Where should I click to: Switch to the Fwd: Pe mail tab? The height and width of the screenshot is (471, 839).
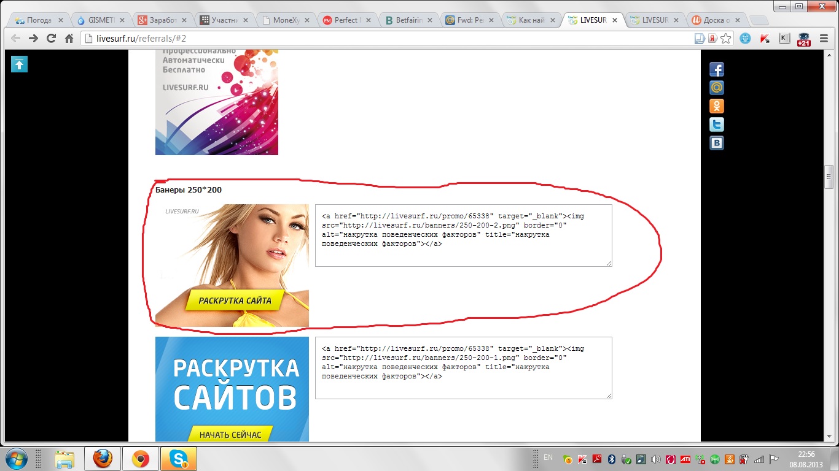(471, 20)
